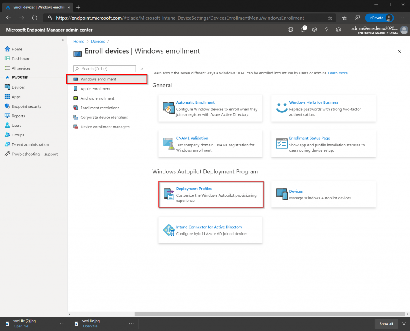
Task: Collapse the left navigation sidebar chevron
Action: tap(63, 40)
